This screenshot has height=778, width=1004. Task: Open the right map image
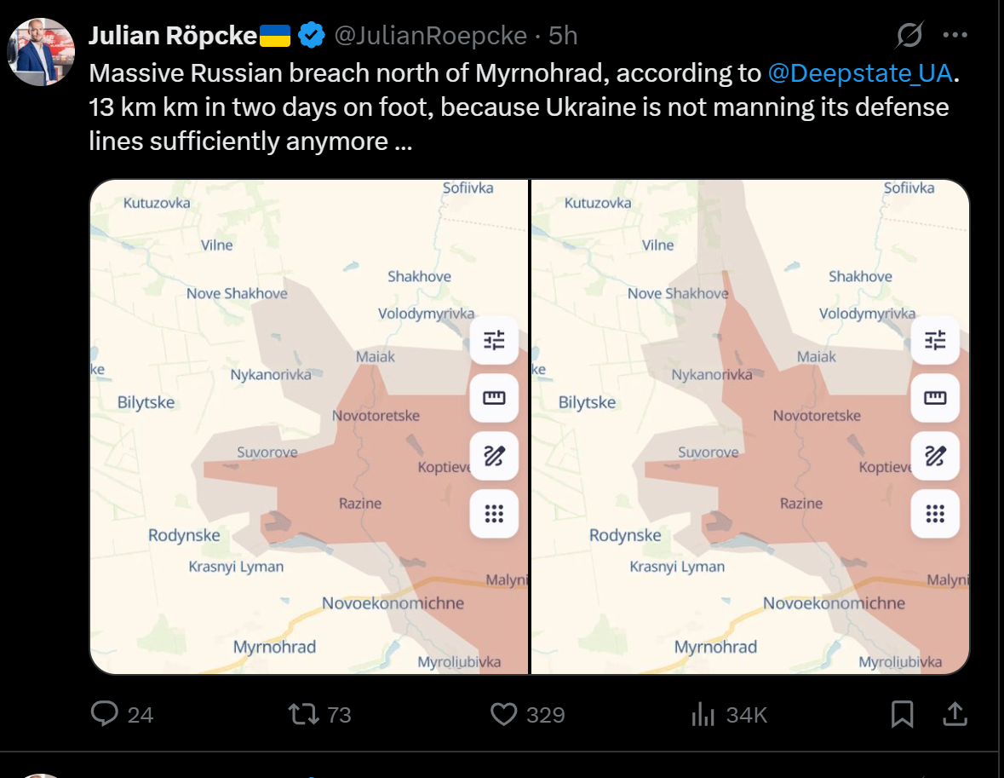[749, 427]
